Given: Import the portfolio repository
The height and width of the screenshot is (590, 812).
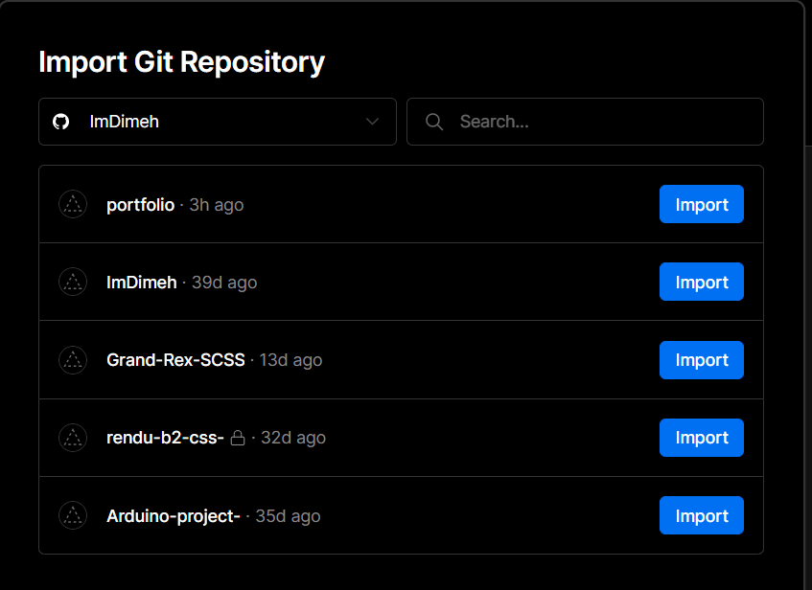Looking at the screenshot, I should (701, 204).
